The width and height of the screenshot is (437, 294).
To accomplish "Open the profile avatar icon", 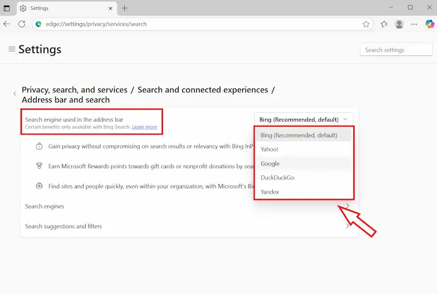I will click(x=399, y=24).
